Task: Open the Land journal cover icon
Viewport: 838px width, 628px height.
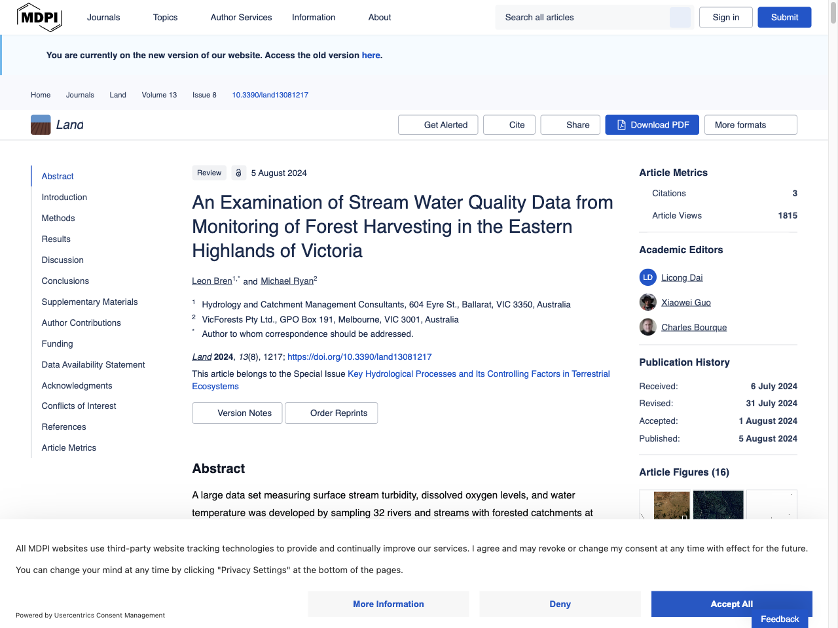Action: [39, 124]
